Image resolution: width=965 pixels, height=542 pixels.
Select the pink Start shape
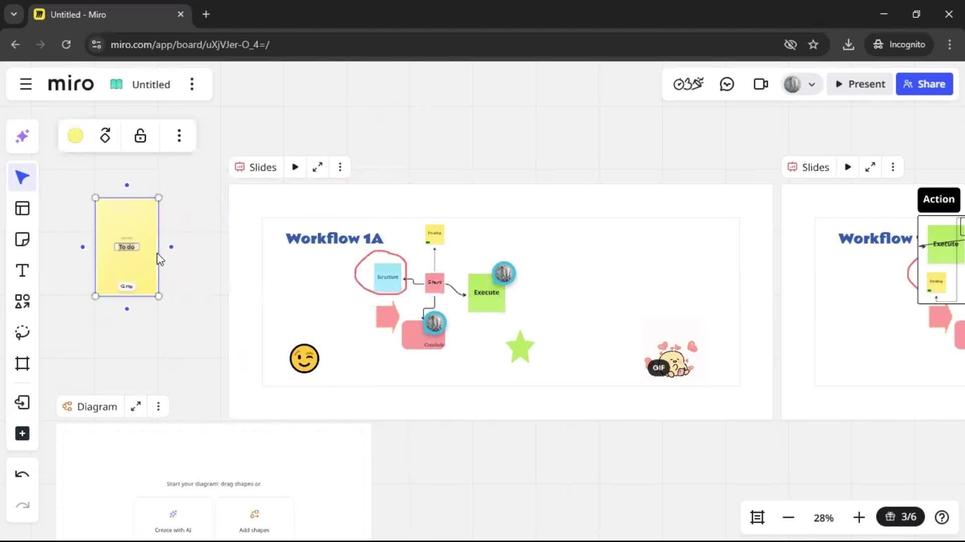tap(435, 283)
